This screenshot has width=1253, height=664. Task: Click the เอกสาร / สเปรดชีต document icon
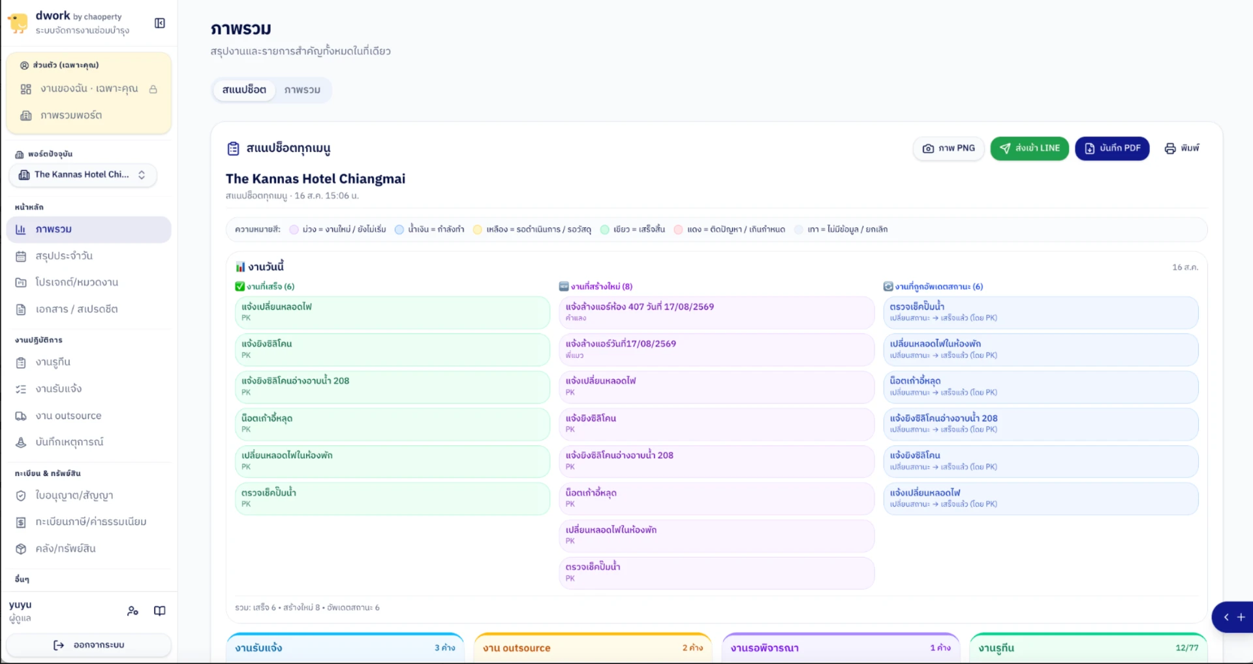21,309
